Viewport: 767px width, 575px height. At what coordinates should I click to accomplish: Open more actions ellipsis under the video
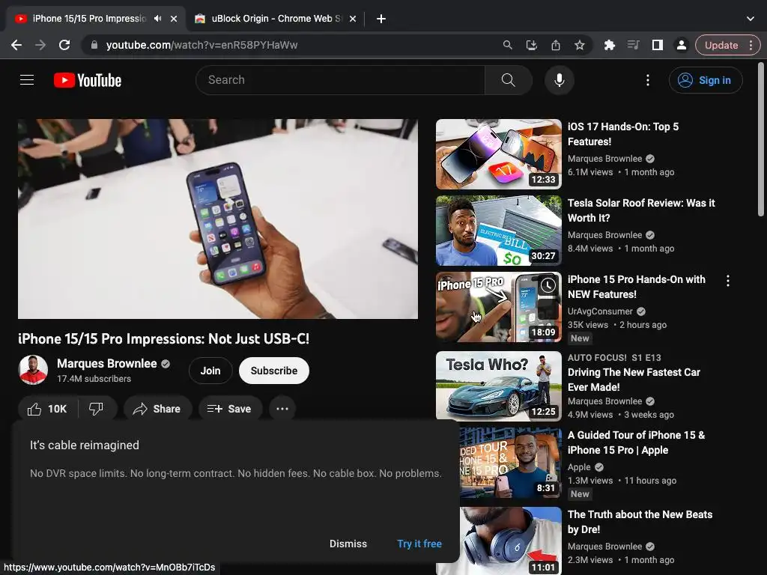coord(282,409)
